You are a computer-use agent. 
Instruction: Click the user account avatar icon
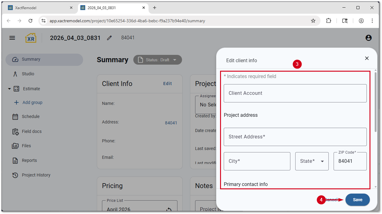coord(368,37)
